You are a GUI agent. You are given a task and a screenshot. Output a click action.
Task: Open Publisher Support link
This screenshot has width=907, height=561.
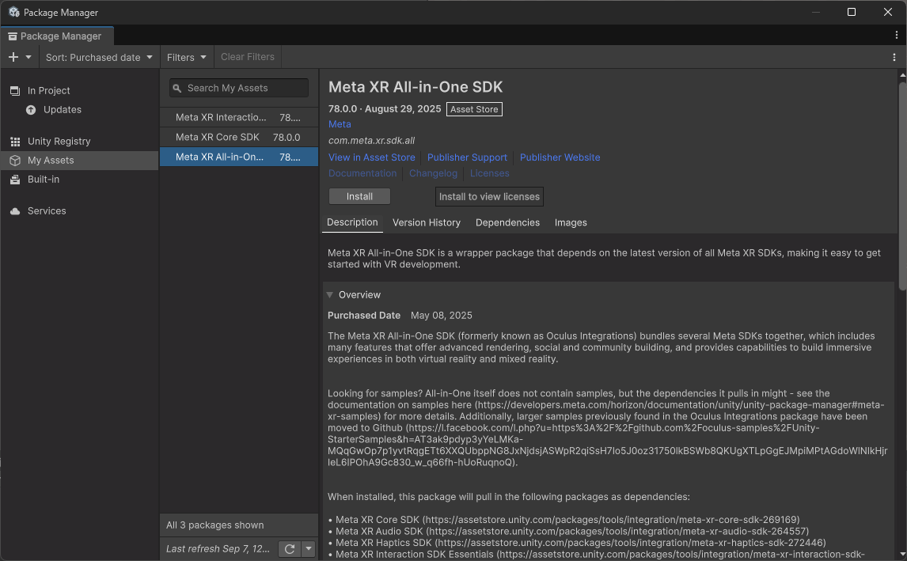click(468, 157)
